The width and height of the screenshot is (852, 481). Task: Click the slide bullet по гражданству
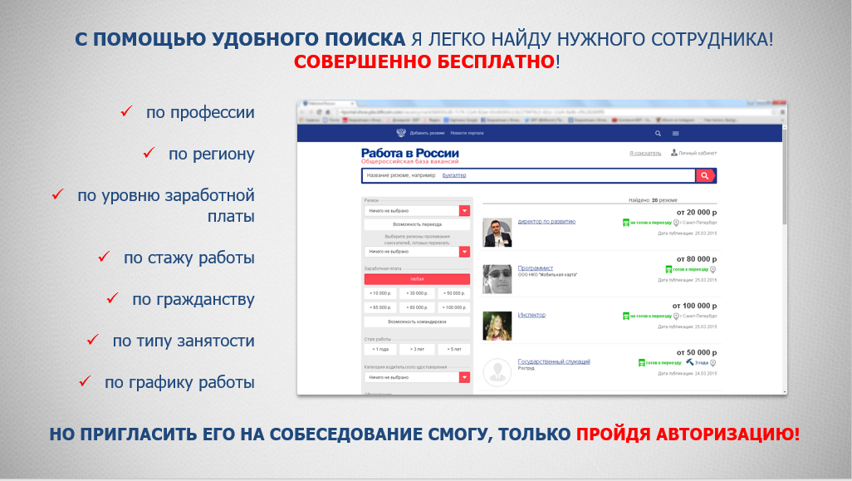point(193,299)
